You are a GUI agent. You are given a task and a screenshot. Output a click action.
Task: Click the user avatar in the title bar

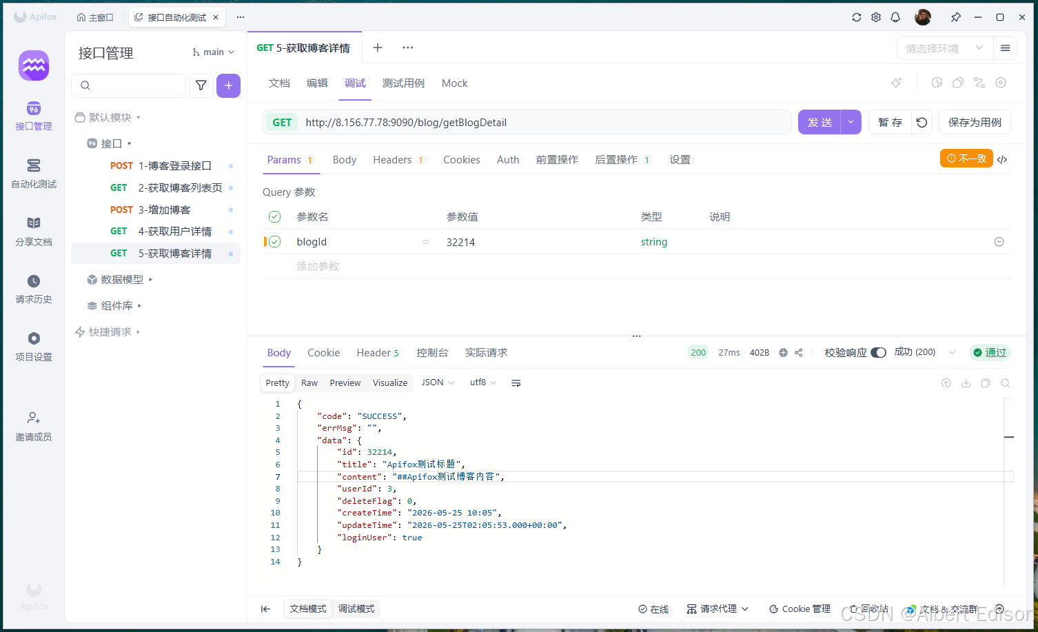(923, 17)
